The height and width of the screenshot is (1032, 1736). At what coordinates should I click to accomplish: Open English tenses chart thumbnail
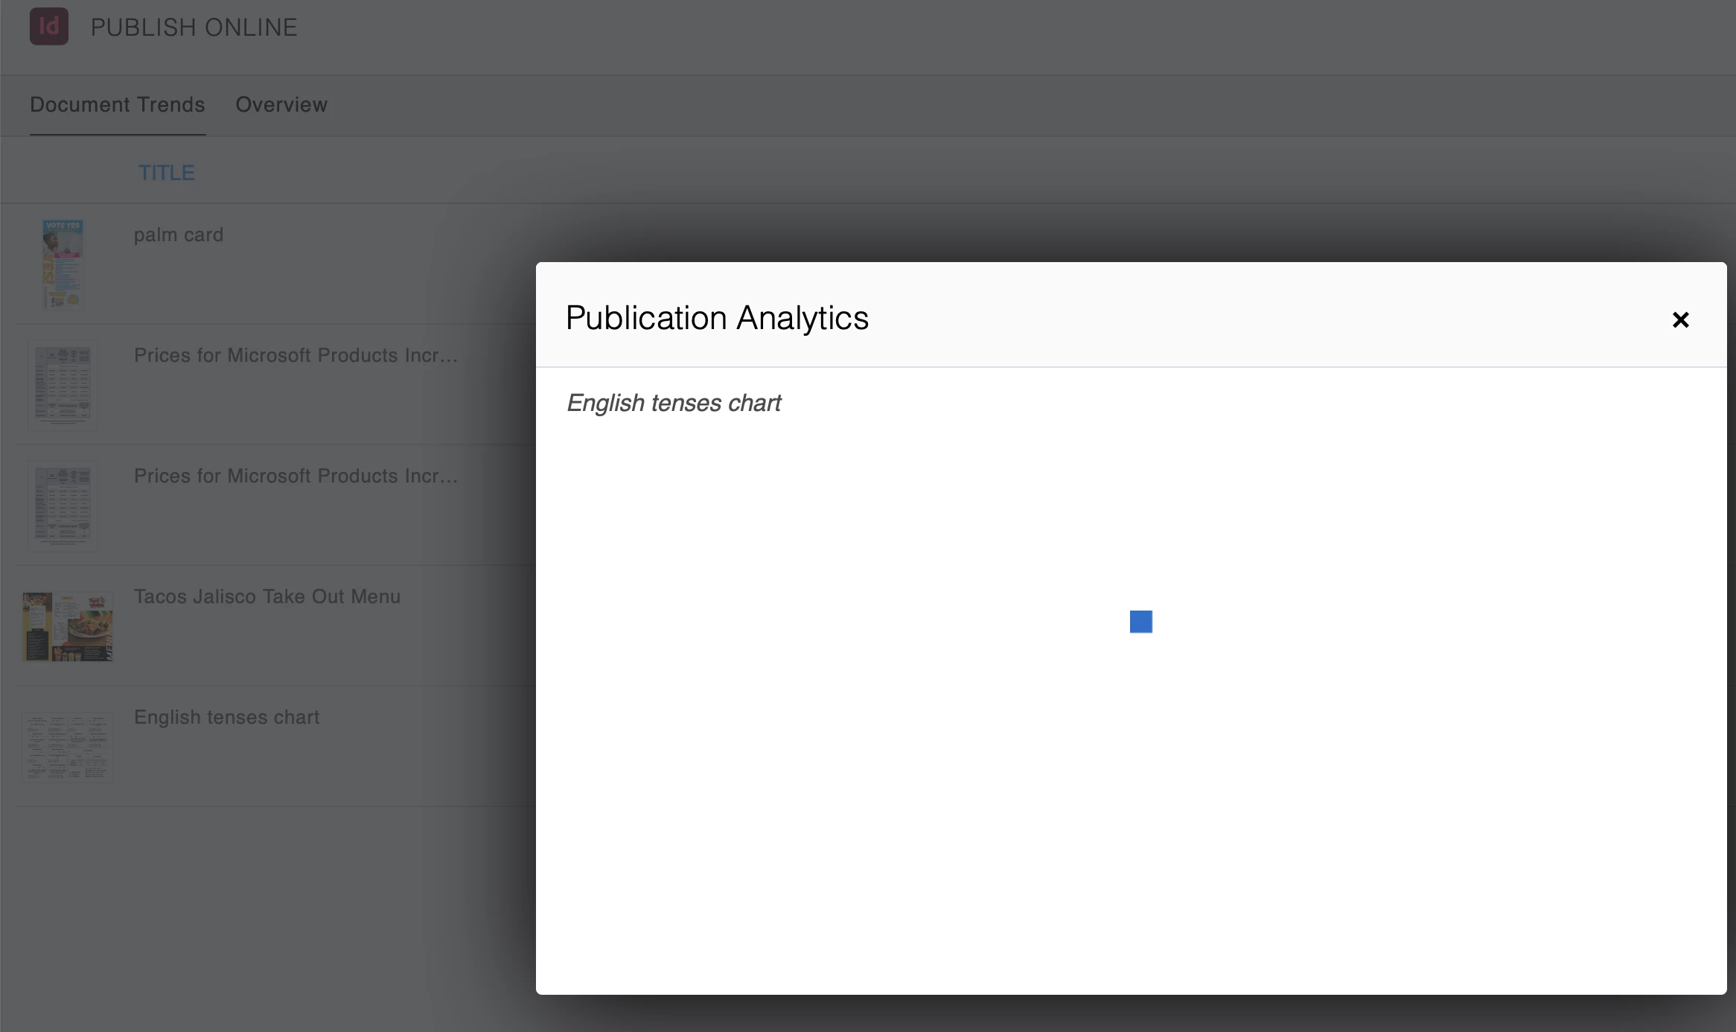click(x=68, y=747)
